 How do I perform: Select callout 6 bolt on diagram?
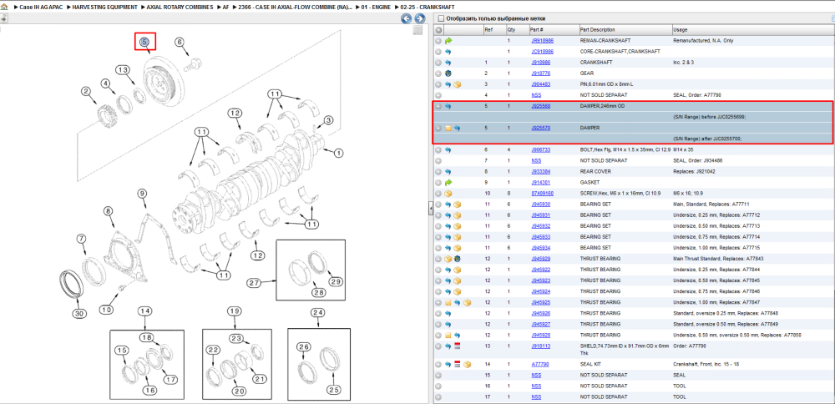[180, 42]
